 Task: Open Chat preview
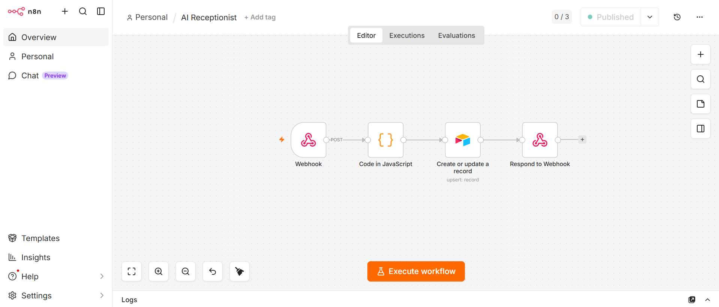[56, 75]
